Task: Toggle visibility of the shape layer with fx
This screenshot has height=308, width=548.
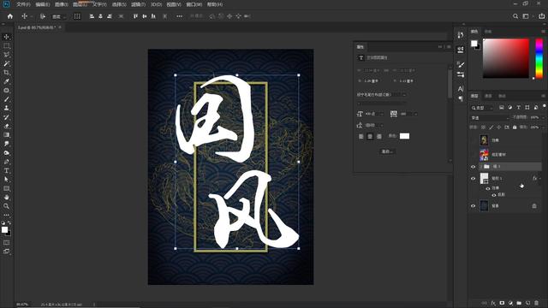Action: pyautogui.click(x=474, y=179)
